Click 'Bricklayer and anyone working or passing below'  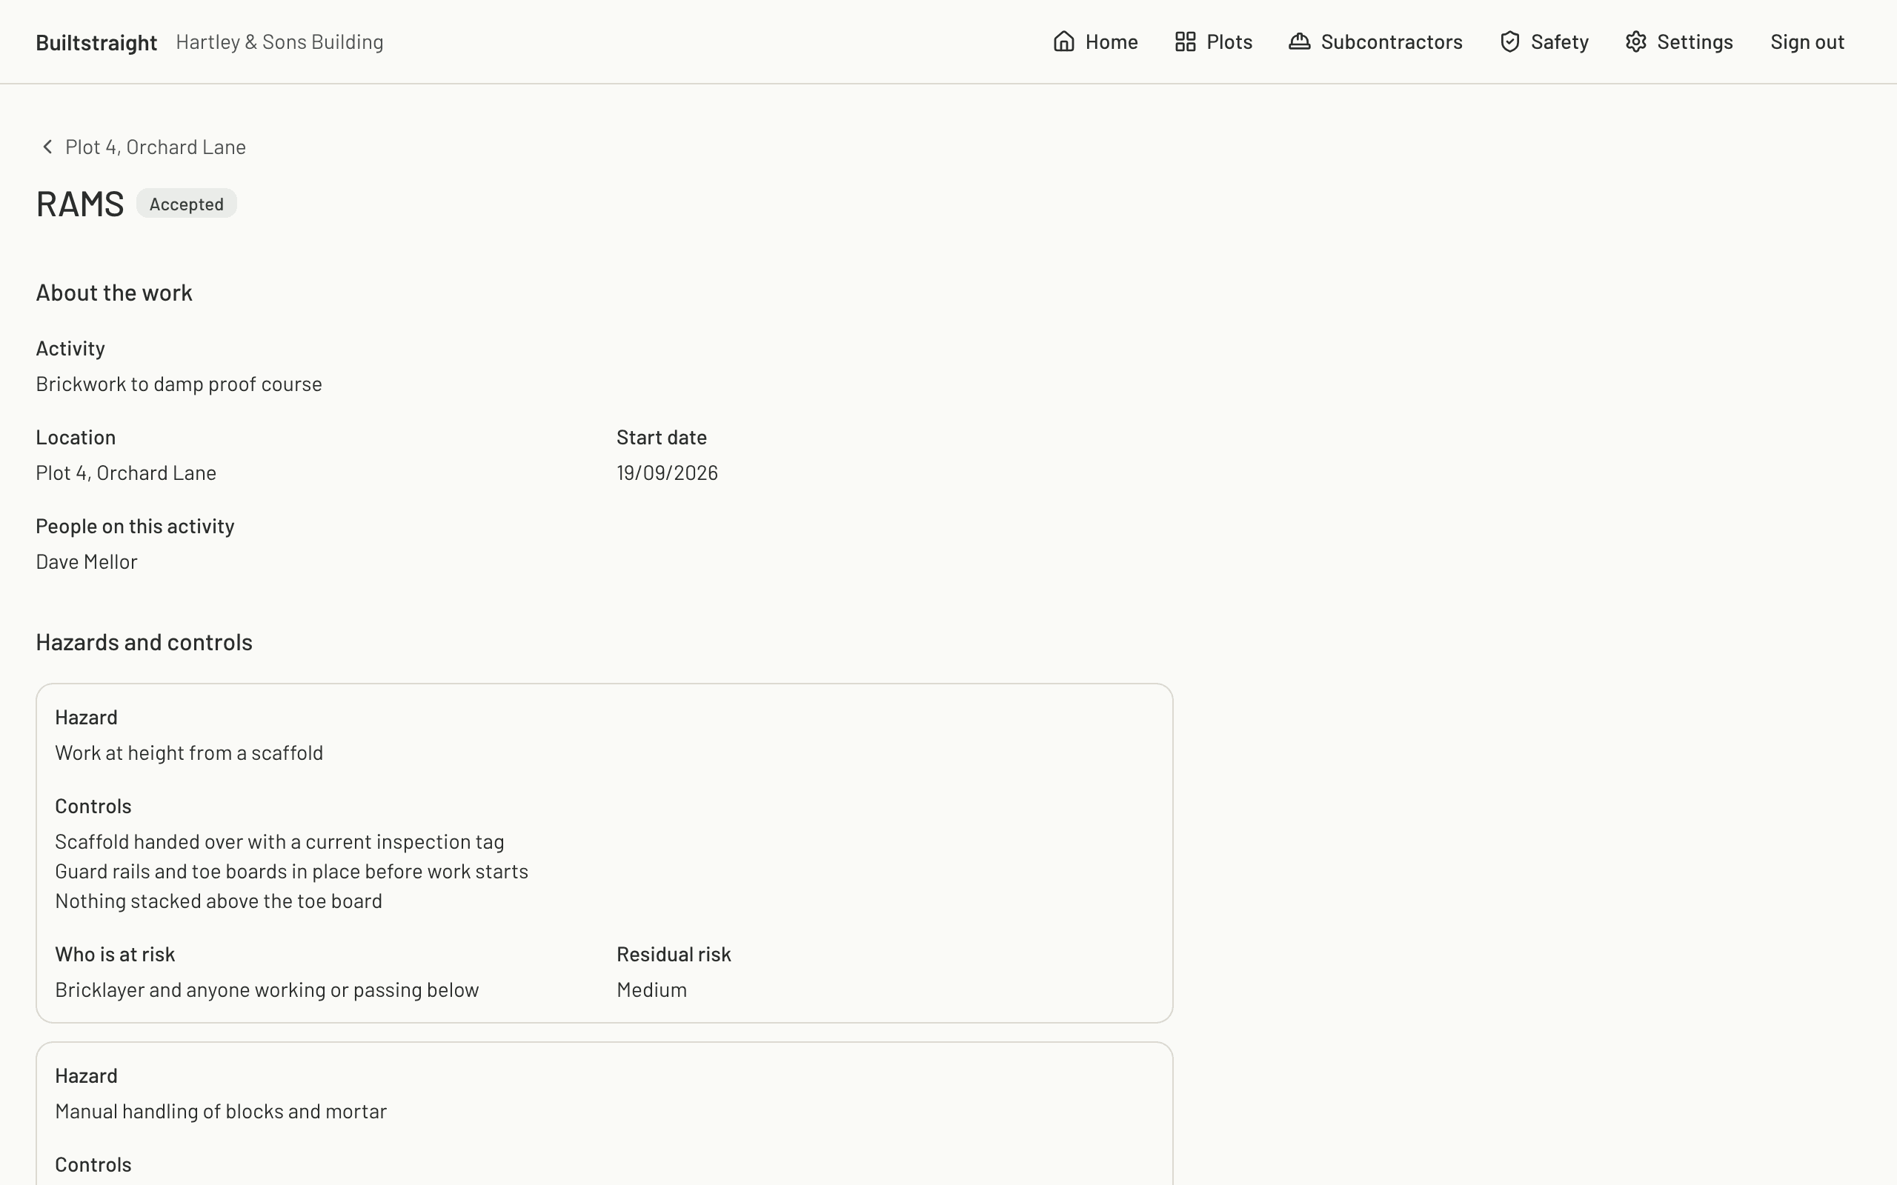click(x=268, y=990)
